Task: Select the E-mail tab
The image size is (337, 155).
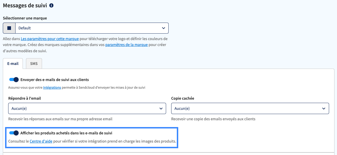Action: (x=13, y=64)
